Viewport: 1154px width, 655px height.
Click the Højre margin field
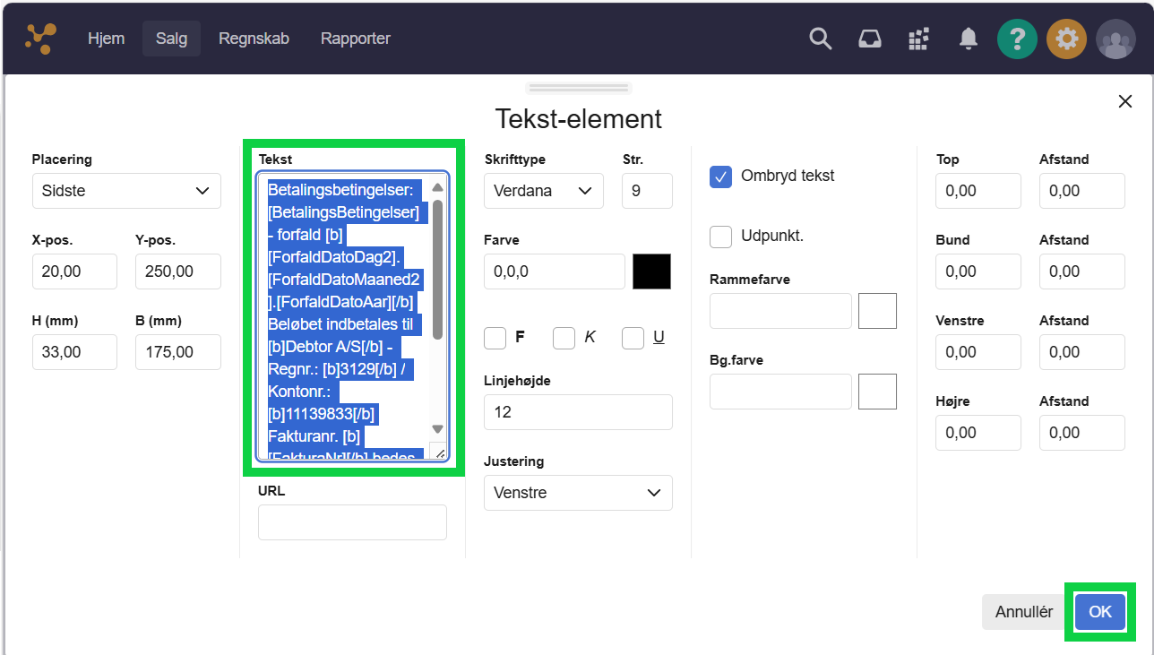[x=978, y=433]
